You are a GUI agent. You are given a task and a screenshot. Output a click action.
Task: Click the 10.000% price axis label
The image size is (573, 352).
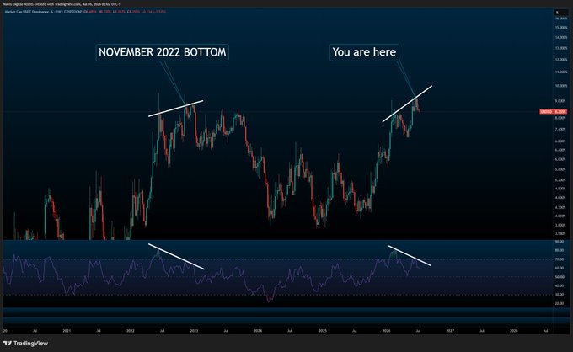coord(561,86)
